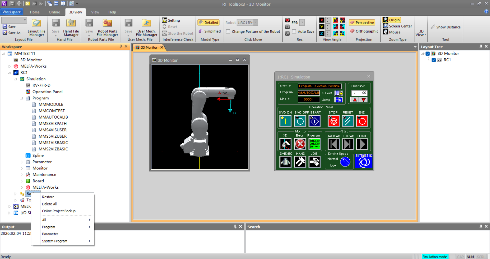This screenshot has width=490, height=259.
Task: Click the CONT continue button
Action: (x=362, y=144)
